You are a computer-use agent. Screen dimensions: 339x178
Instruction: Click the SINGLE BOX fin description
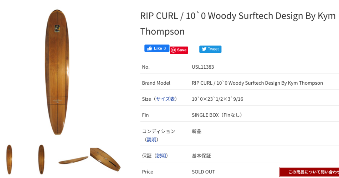pyautogui.click(x=217, y=115)
